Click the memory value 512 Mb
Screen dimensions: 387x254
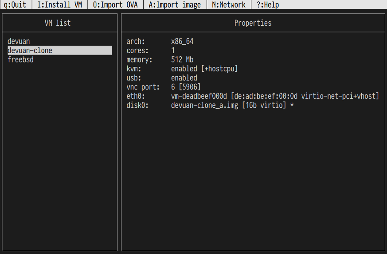click(182, 59)
